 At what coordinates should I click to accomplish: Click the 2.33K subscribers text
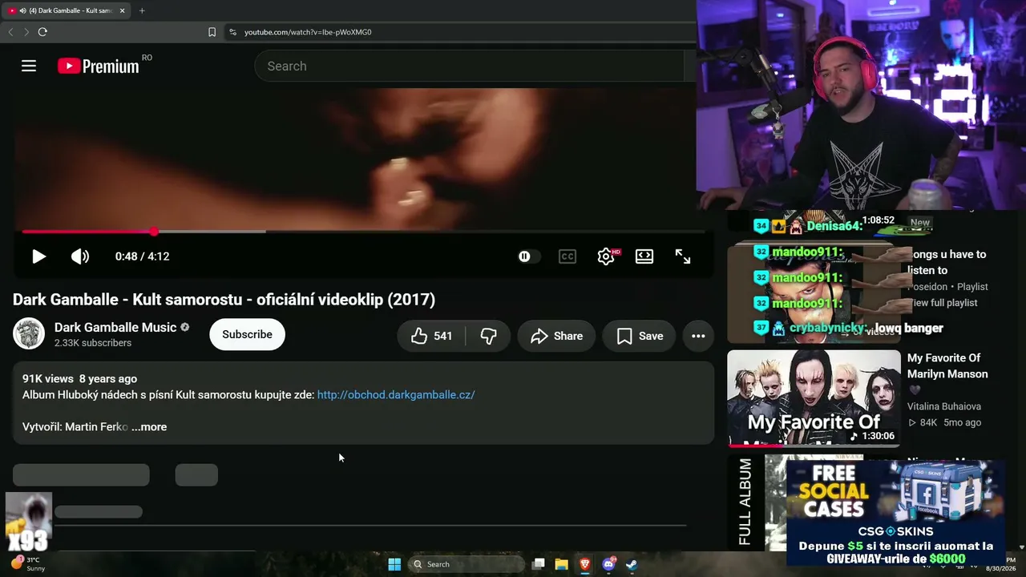[x=93, y=343]
